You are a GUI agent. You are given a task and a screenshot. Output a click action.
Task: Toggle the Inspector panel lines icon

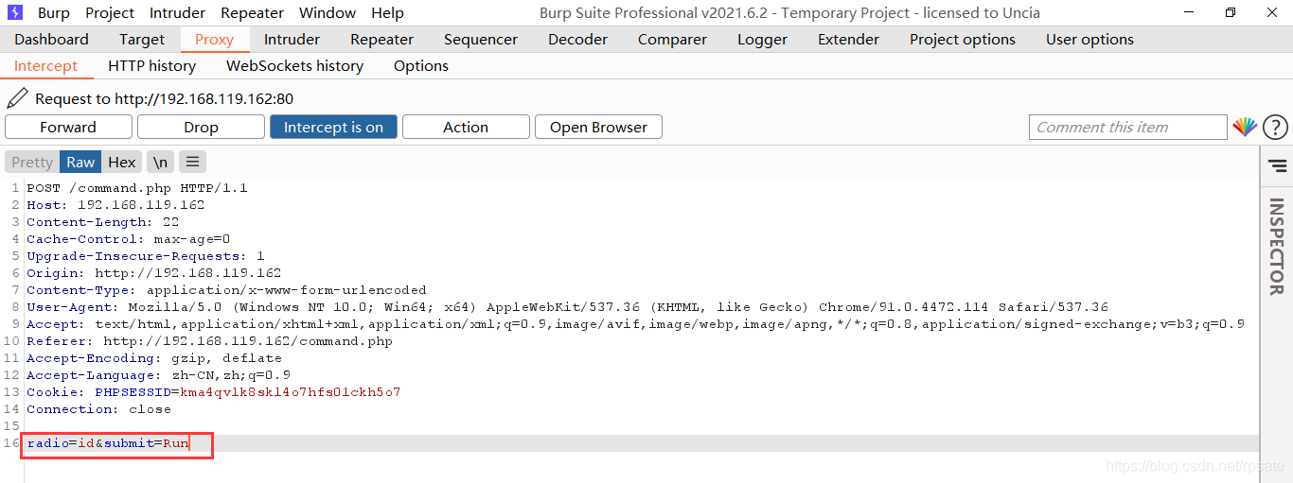[x=1278, y=166]
